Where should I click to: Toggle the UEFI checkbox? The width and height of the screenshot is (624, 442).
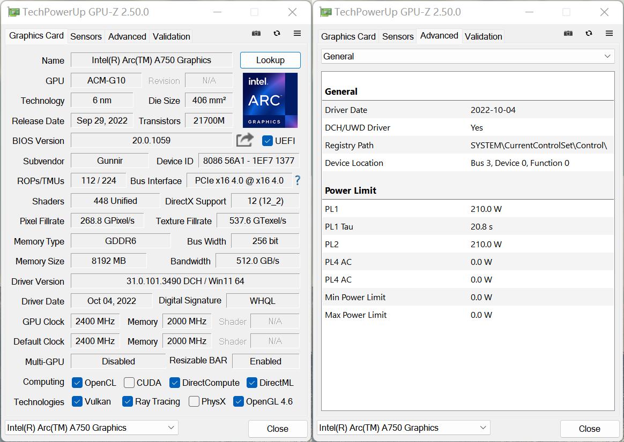pos(267,141)
